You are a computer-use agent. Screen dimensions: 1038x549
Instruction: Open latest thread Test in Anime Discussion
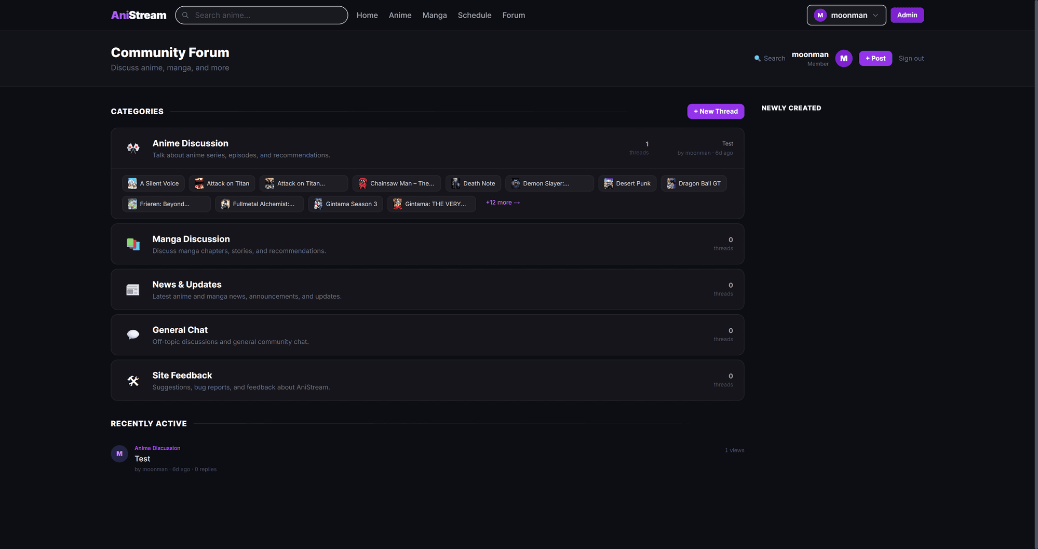pos(727,143)
